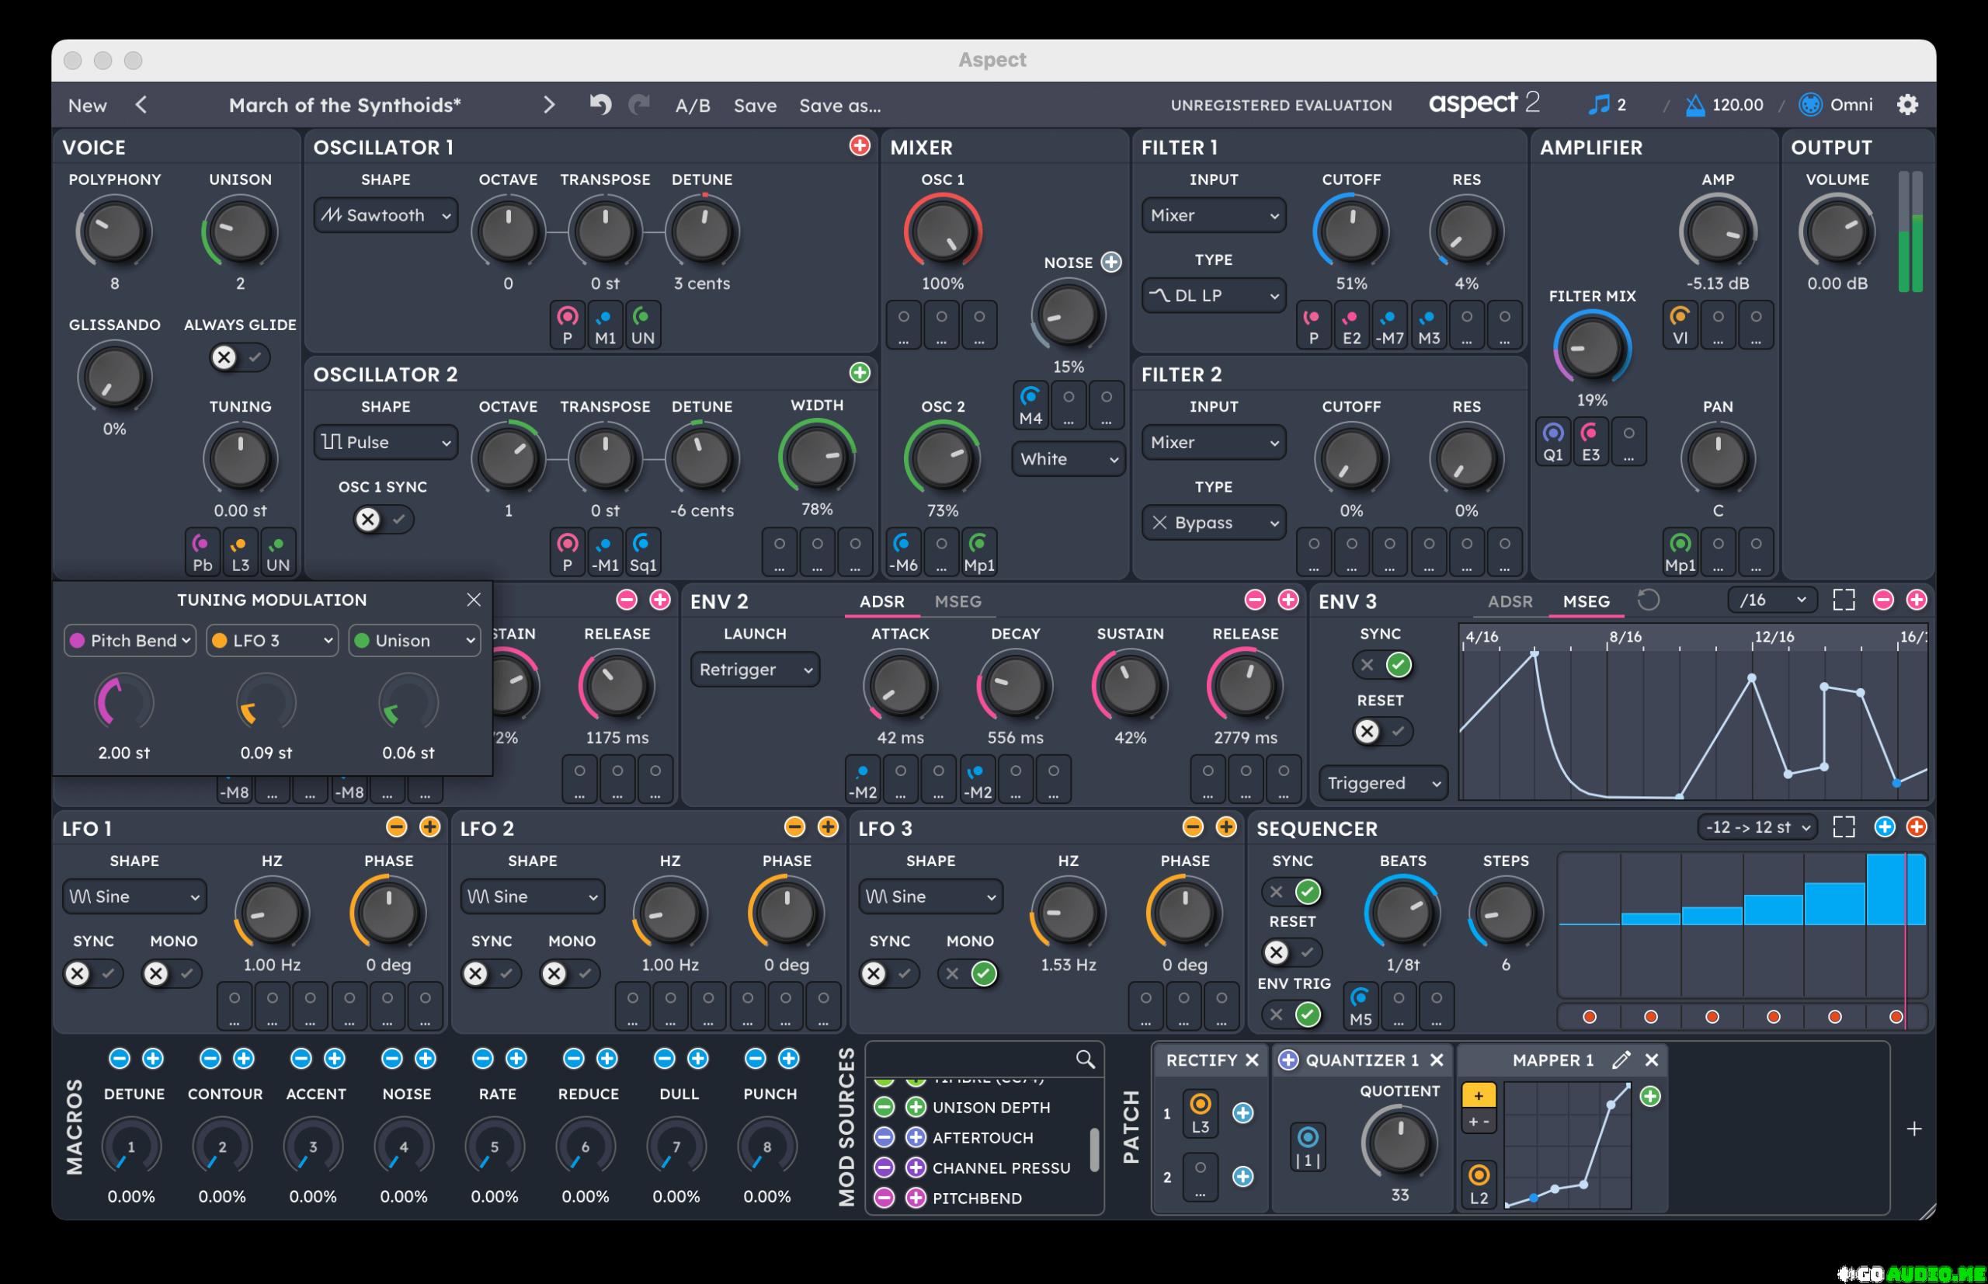Expand the Sequencer view icon

1844,827
